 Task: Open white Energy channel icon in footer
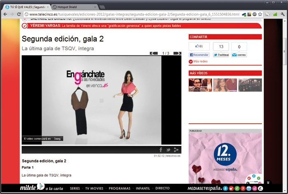coord(260,188)
